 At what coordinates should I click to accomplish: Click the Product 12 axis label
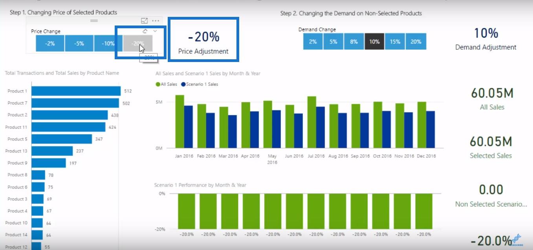[16, 247]
